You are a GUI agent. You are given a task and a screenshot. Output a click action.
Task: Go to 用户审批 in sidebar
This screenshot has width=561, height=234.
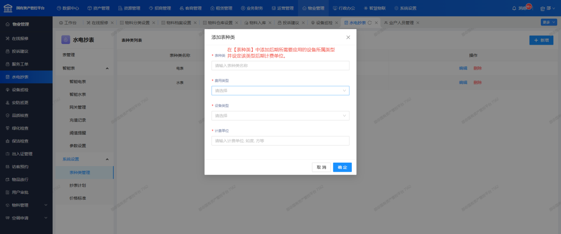[26, 192]
